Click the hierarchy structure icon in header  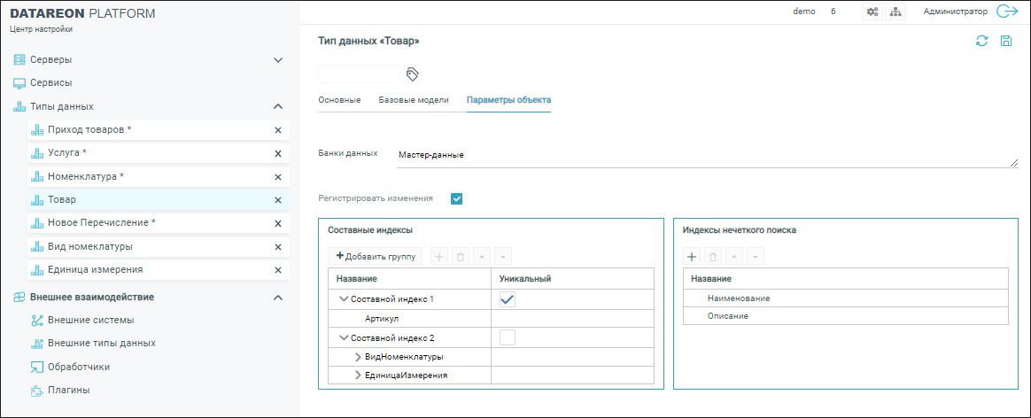[x=895, y=12]
